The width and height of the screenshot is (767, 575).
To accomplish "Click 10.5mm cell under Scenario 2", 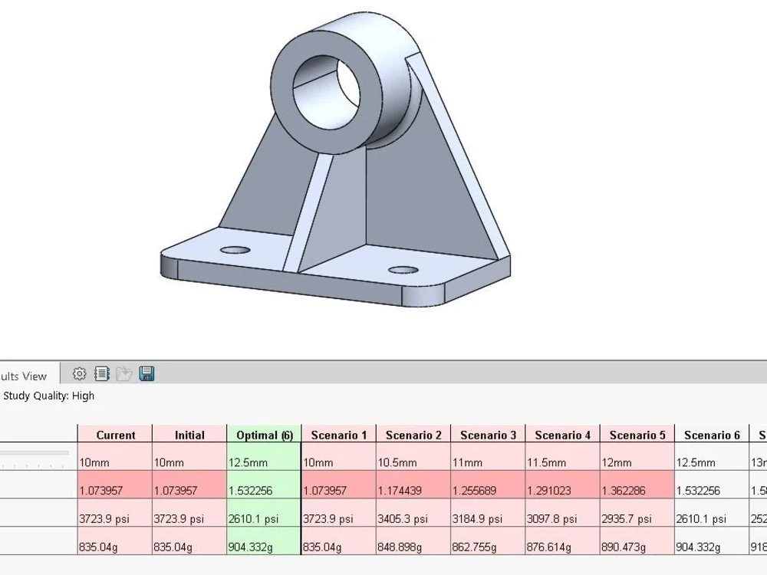I will point(413,457).
